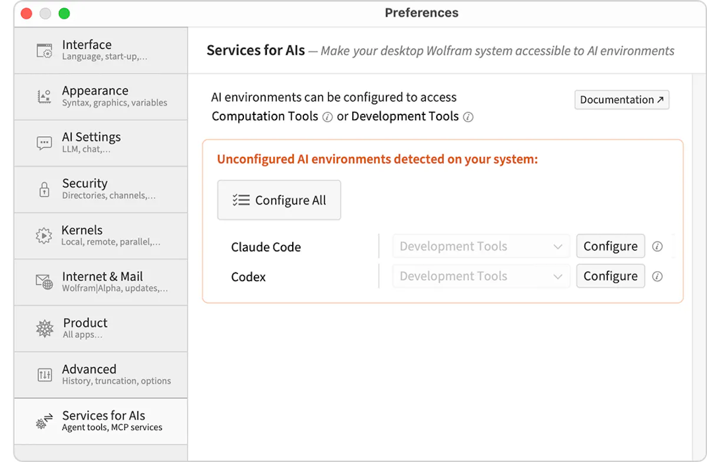
Task: Click 'Development Tools' text in description line
Action: tap(405, 117)
